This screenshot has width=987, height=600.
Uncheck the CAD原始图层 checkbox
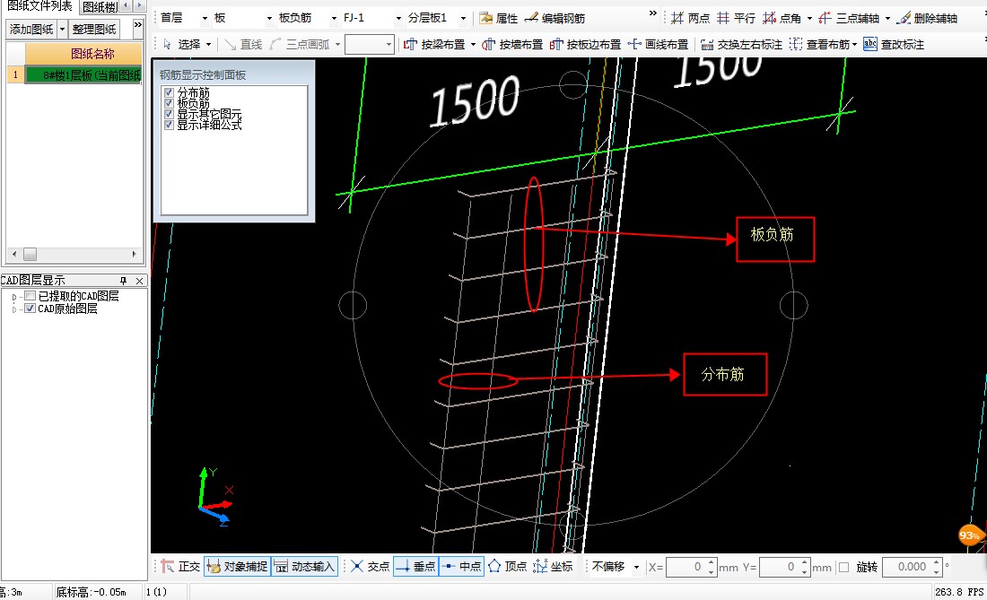click(x=30, y=309)
